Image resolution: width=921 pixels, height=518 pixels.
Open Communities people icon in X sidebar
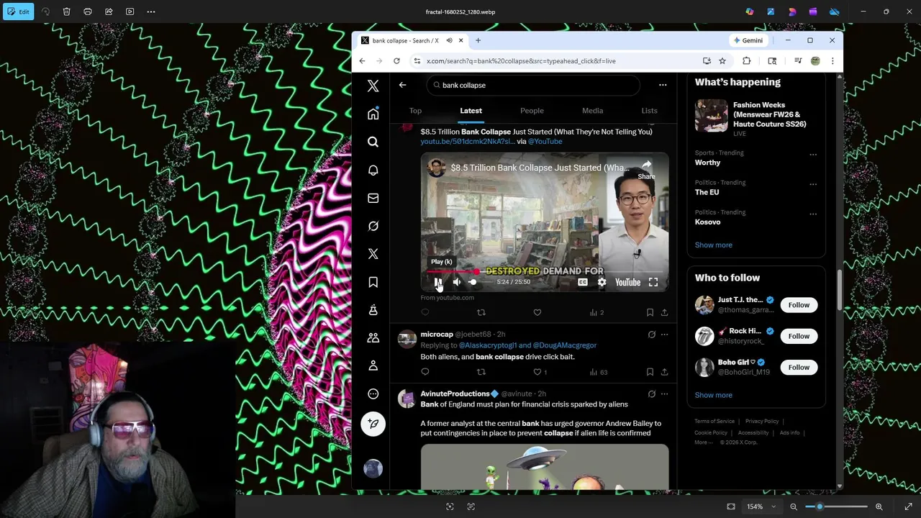tap(373, 337)
